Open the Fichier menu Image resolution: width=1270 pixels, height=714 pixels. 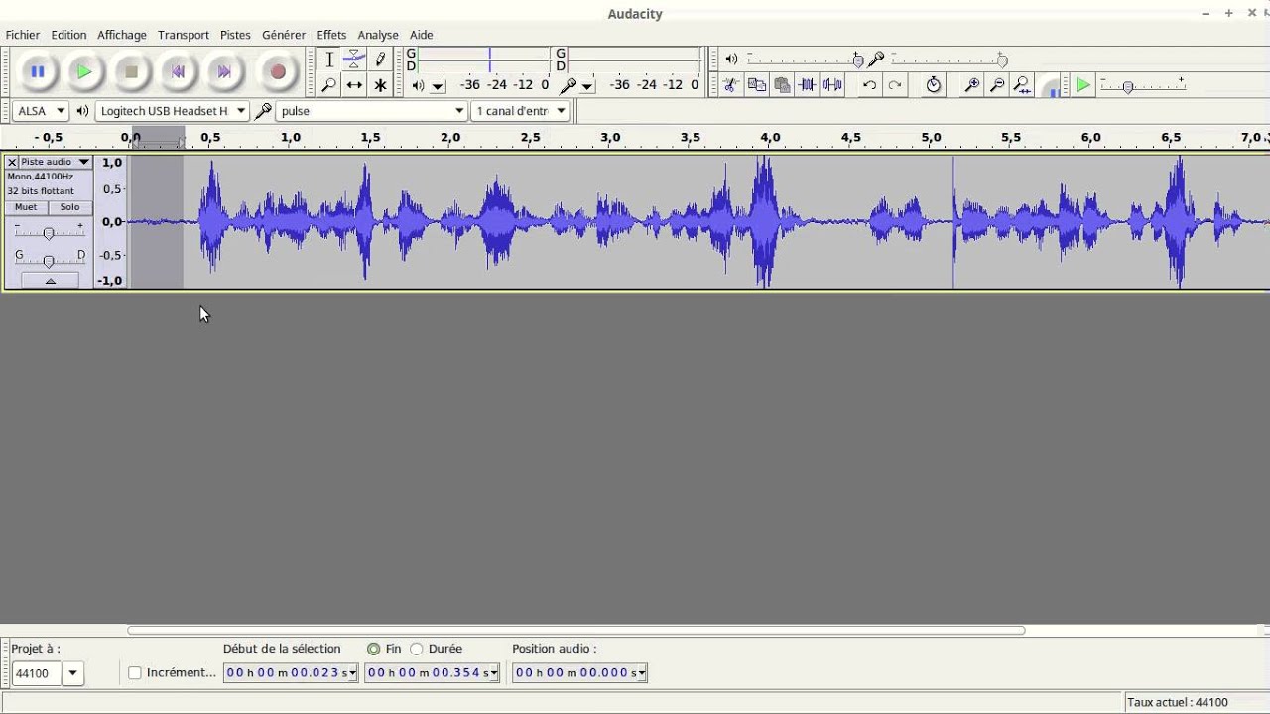(23, 35)
